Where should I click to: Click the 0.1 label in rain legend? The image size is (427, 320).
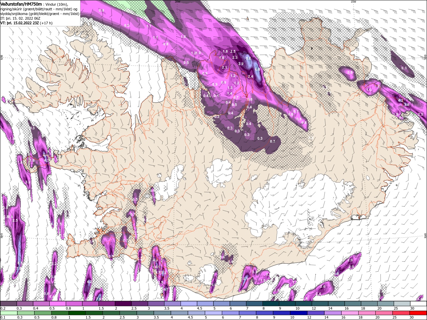(x=2, y=317)
